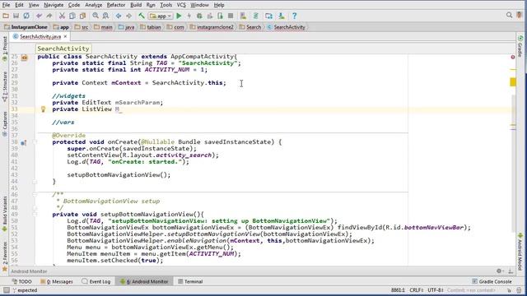Open Replace using the second magnifier icon

click(105, 16)
